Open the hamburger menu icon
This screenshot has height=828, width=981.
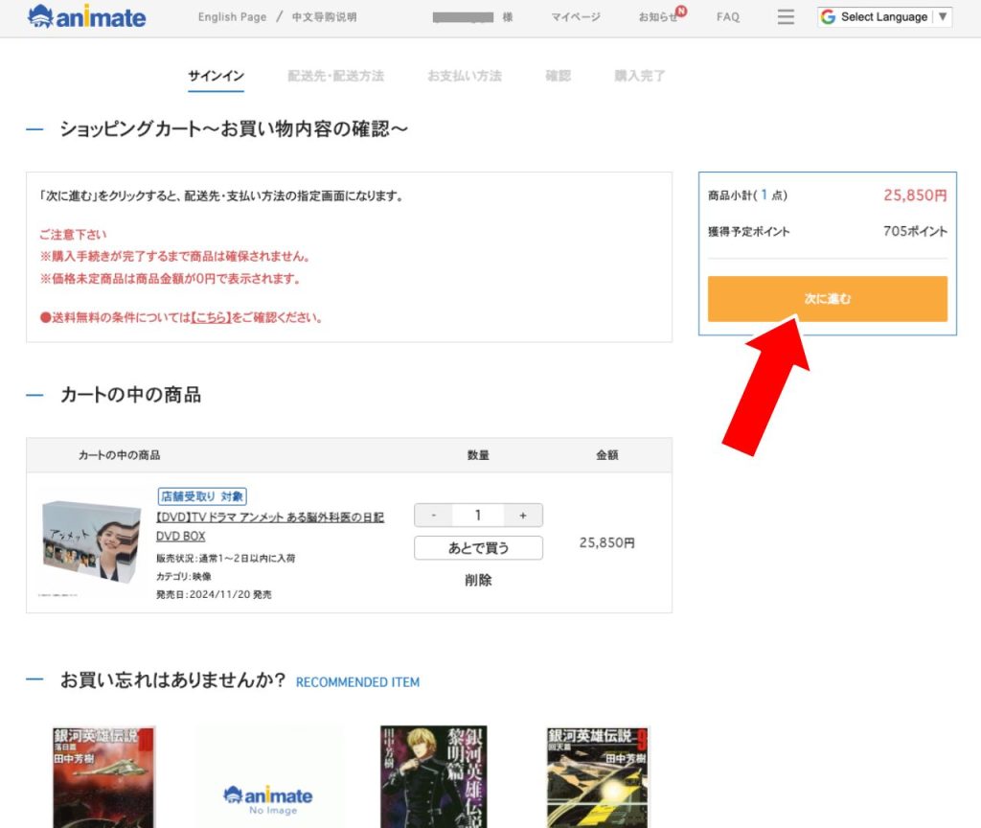[x=786, y=17]
